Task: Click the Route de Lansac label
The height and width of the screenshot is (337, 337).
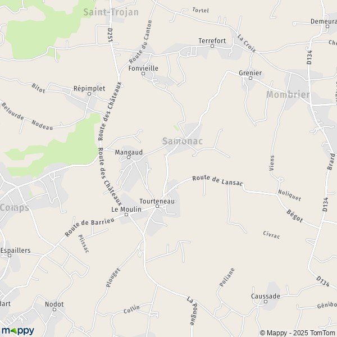Action: [217, 180]
